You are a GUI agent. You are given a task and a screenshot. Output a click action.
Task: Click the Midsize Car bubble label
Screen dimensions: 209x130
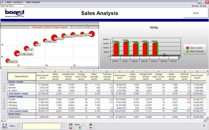click(x=13, y=61)
